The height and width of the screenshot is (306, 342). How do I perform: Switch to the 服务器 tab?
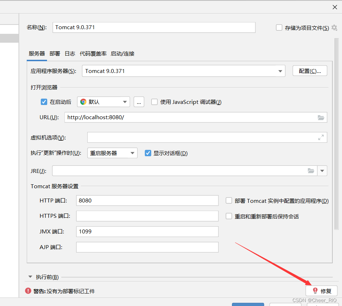pyautogui.click(x=37, y=54)
